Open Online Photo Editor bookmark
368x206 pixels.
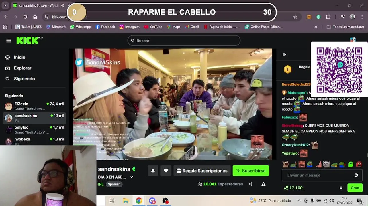(x=263, y=27)
